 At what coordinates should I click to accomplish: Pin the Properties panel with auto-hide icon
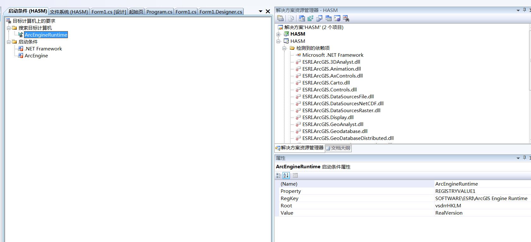click(525, 158)
